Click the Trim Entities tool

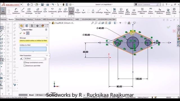point(114,11)
